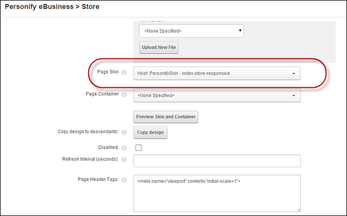This screenshot has height=216, width=347.
Task: Click the Page Header Tags info icon
Action: point(124,179)
